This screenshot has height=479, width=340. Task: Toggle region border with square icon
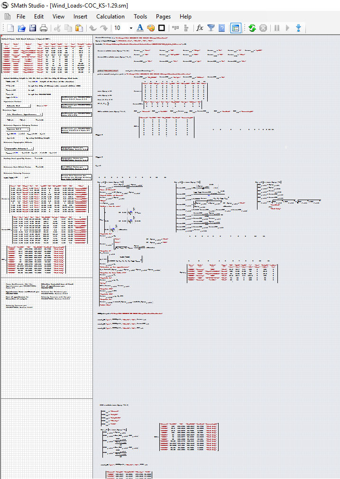tap(161, 28)
